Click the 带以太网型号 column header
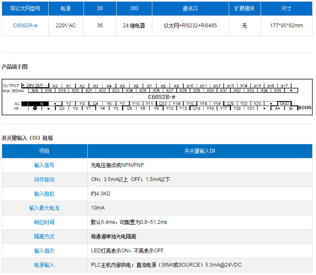The height and width of the screenshot is (275, 316). coord(25,8)
